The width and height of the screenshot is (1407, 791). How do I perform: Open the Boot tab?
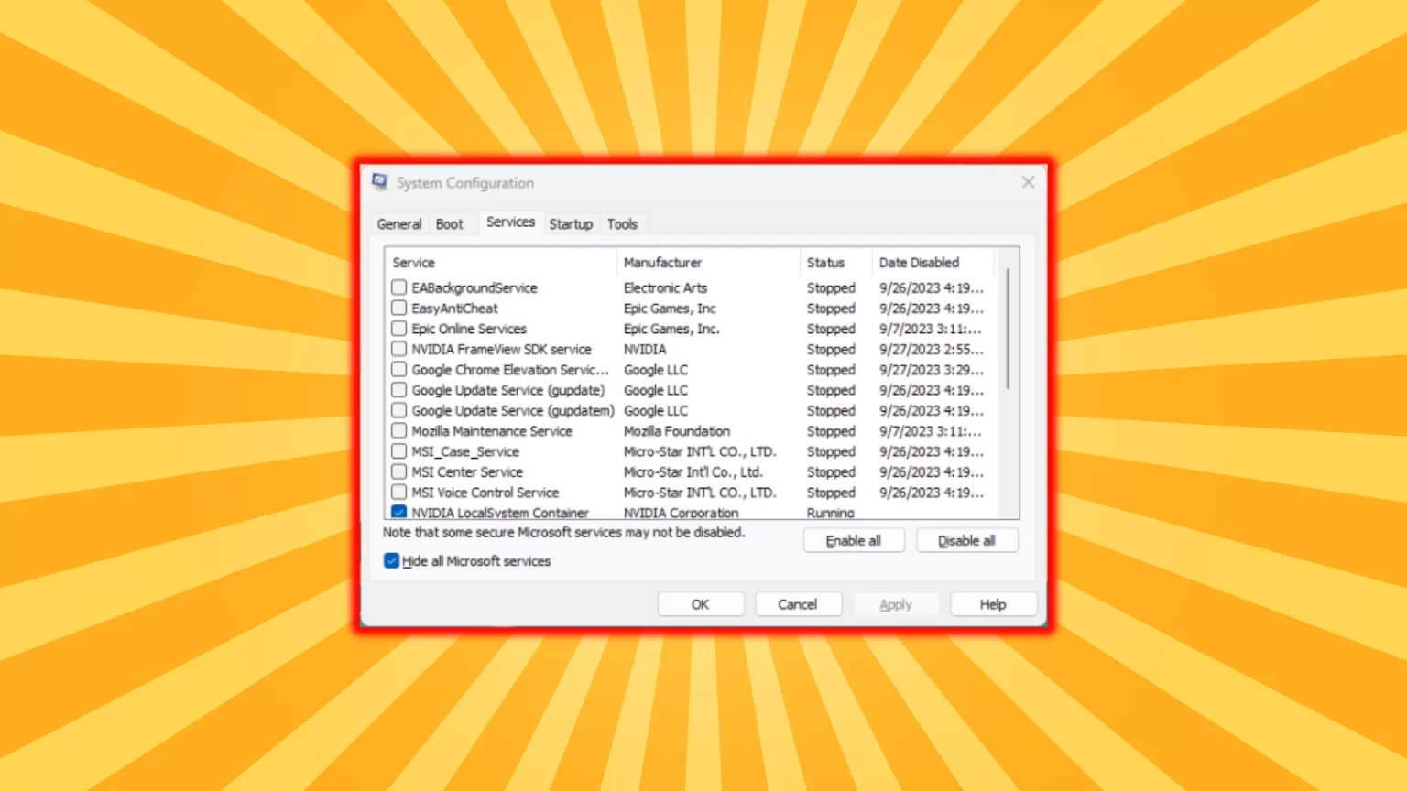click(x=449, y=223)
